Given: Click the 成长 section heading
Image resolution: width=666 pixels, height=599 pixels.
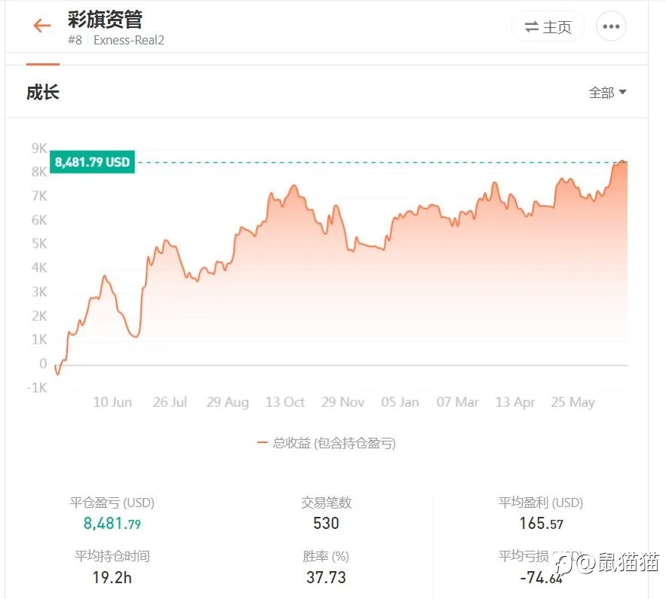Looking at the screenshot, I should pyautogui.click(x=42, y=93).
